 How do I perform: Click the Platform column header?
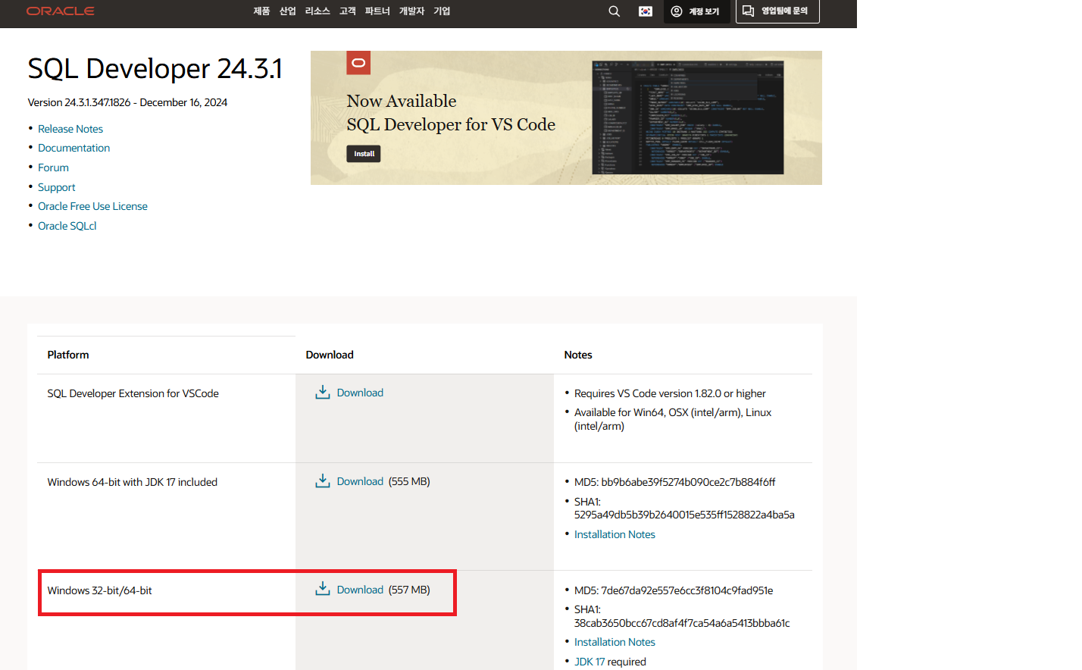tap(68, 355)
